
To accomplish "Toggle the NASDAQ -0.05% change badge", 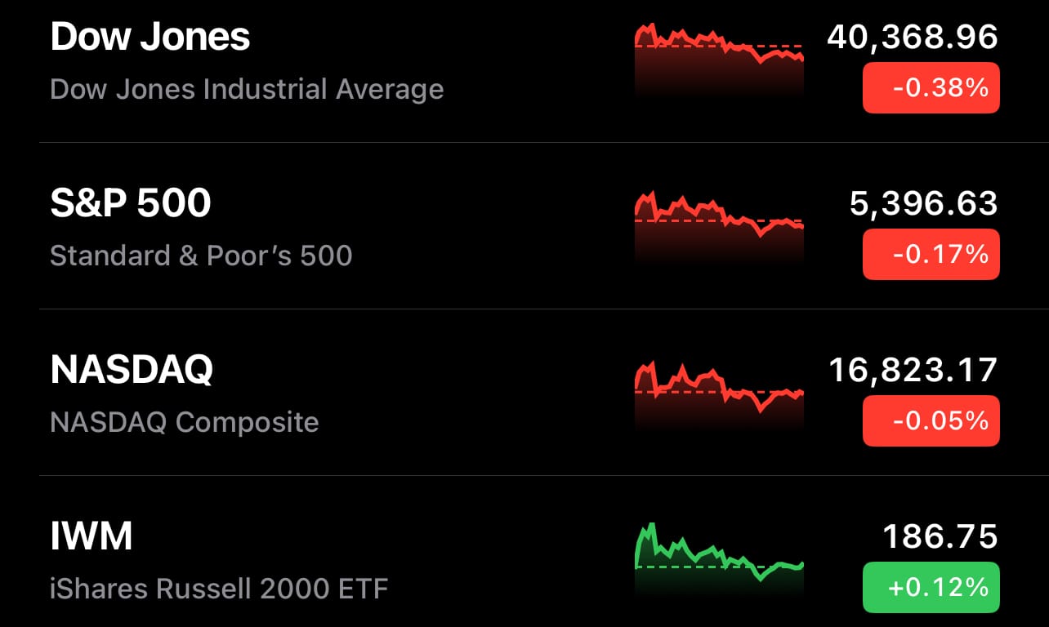I will click(x=931, y=420).
